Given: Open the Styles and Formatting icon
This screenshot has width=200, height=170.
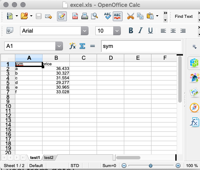Looking at the screenshot, I should coord(10,31).
